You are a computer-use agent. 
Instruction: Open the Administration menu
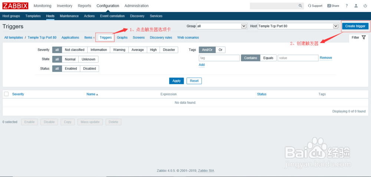(x=137, y=6)
